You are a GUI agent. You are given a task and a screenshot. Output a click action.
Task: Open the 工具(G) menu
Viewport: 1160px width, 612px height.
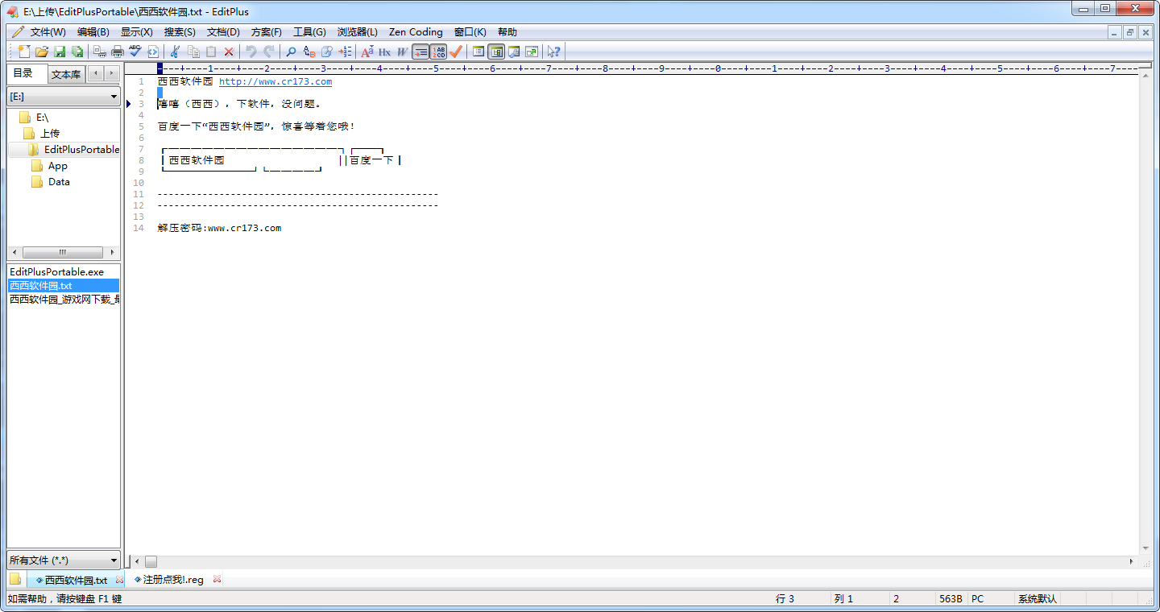(309, 32)
